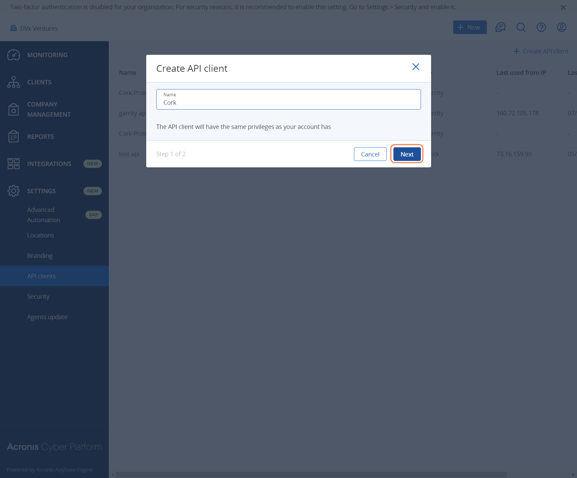Click the Name column header
Screen dimensions: 577x478
coord(128,72)
